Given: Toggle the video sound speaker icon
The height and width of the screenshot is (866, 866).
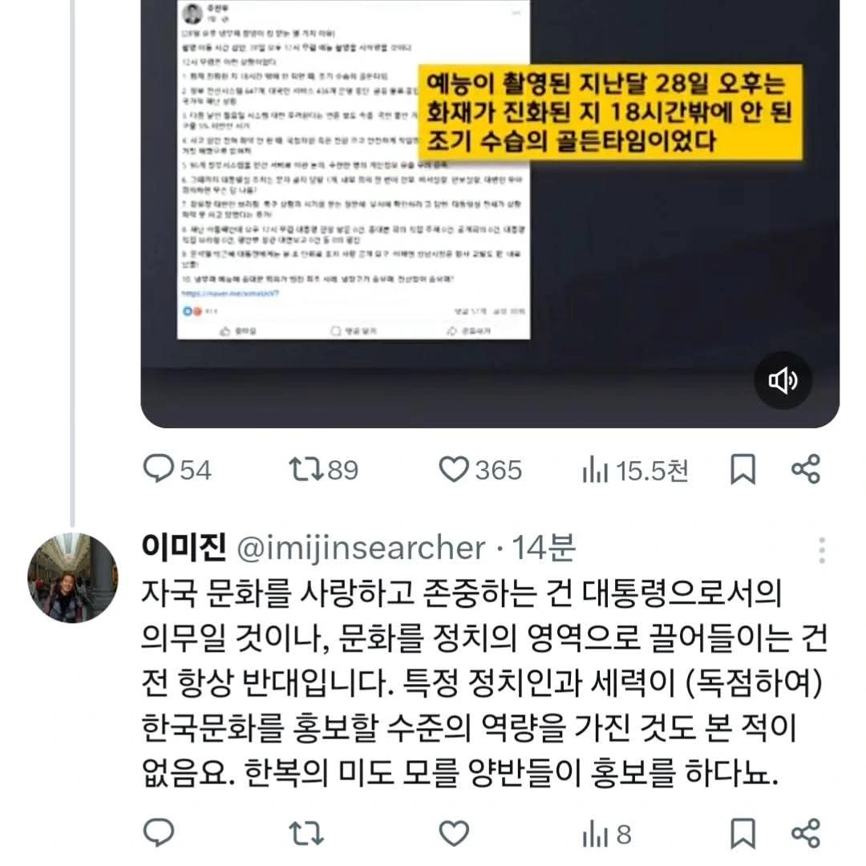Looking at the screenshot, I should (783, 380).
